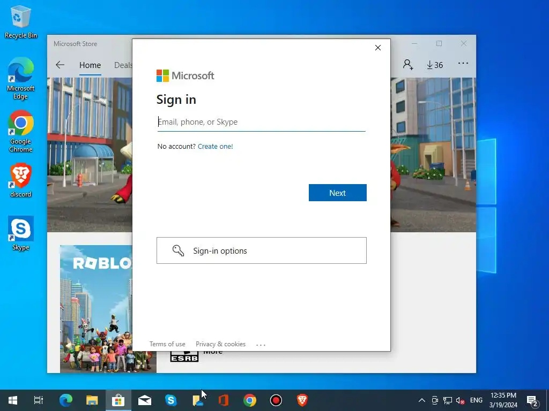
Task: Open Mail from the taskbar
Action: pyautogui.click(x=145, y=400)
